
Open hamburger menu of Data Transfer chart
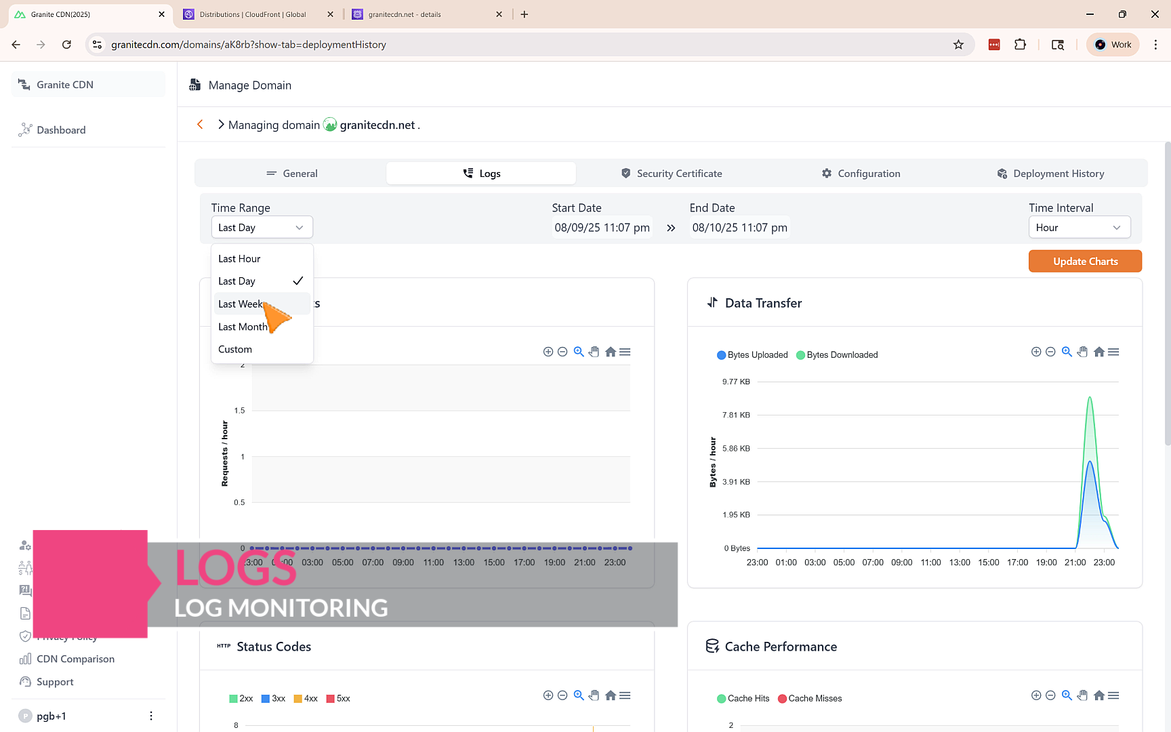(1113, 352)
